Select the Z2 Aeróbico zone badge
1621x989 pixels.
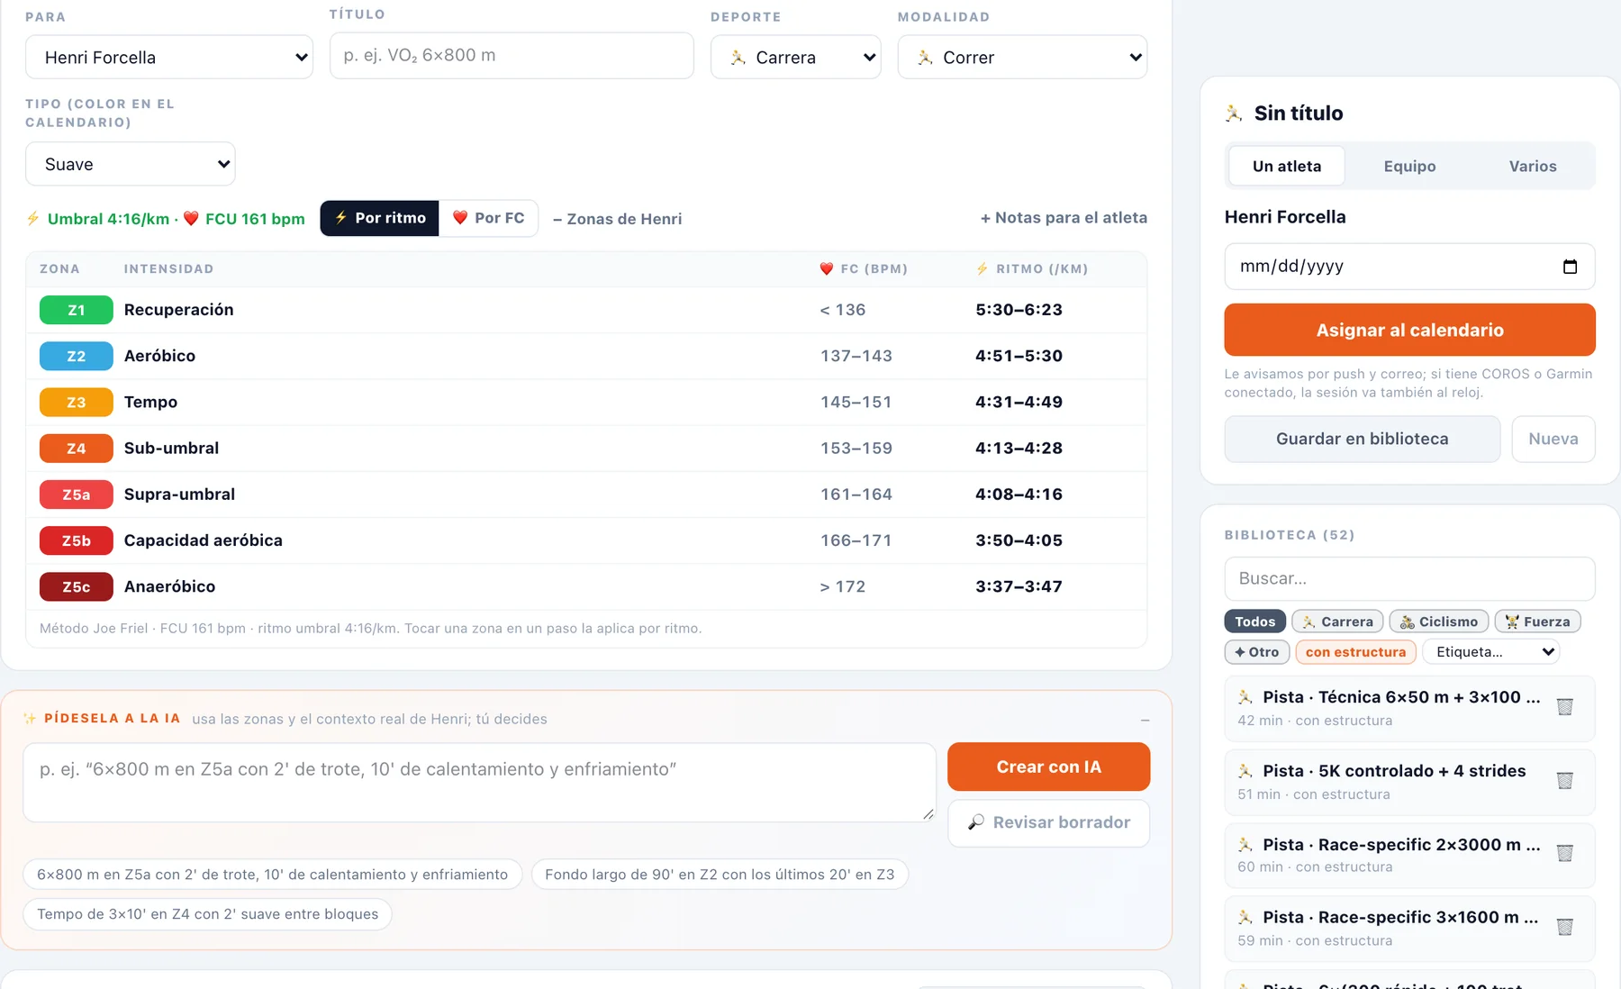tap(77, 356)
